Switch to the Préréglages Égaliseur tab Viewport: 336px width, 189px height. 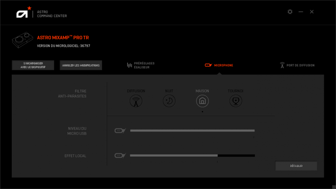[x=141, y=65]
